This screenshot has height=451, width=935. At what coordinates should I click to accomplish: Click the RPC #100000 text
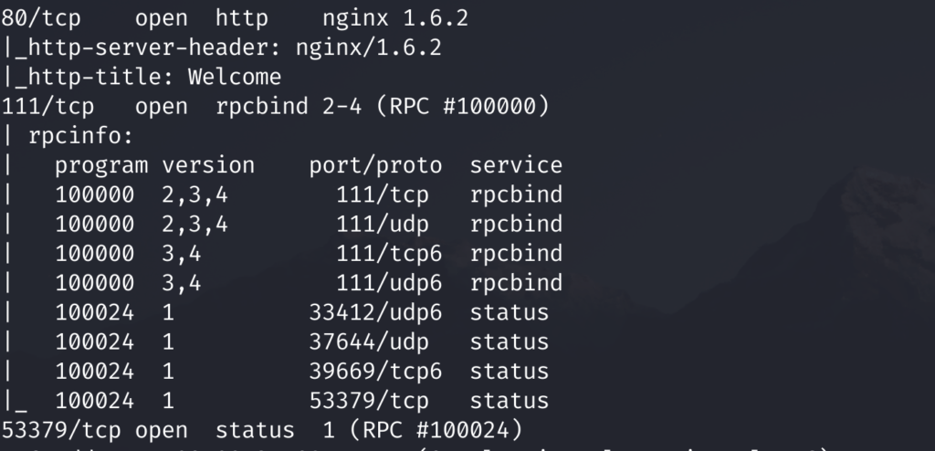click(x=462, y=106)
